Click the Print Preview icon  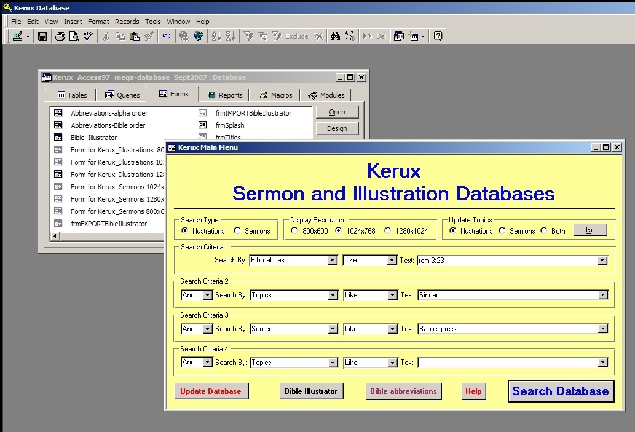tap(74, 36)
